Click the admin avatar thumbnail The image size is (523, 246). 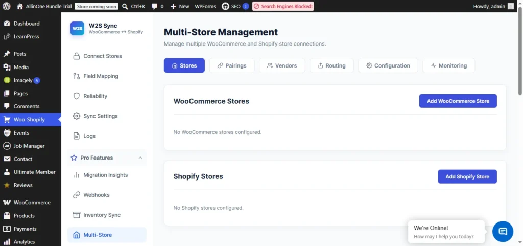click(511, 6)
